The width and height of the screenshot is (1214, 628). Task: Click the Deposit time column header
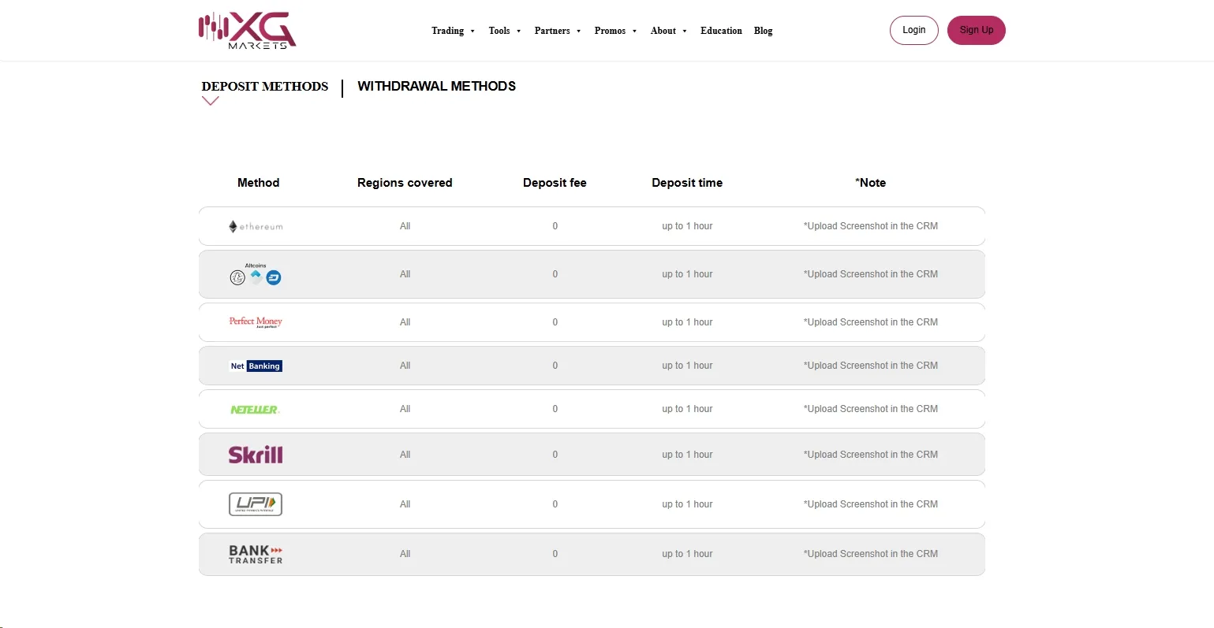pos(687,183)
